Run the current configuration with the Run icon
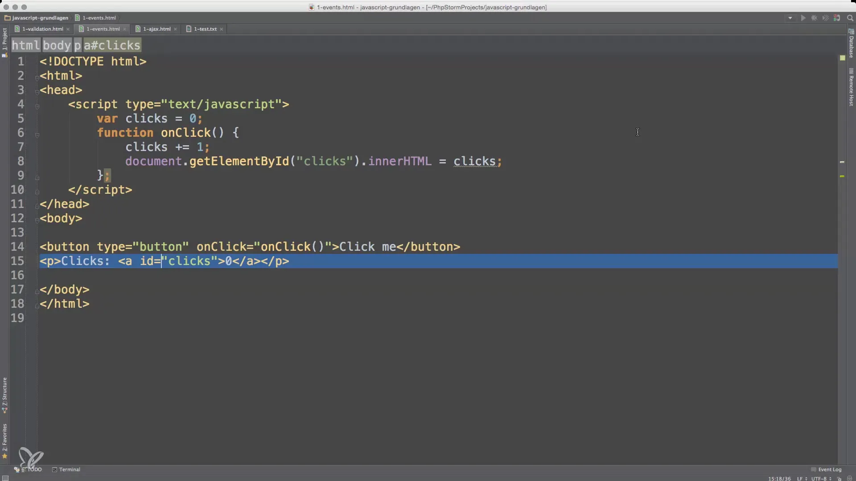Viewport: 856px width, 481px height. click(803, 18)
